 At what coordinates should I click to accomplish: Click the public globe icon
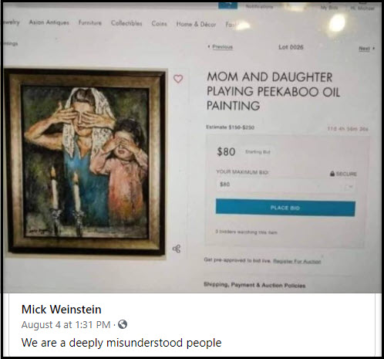(x=123, y=324)
